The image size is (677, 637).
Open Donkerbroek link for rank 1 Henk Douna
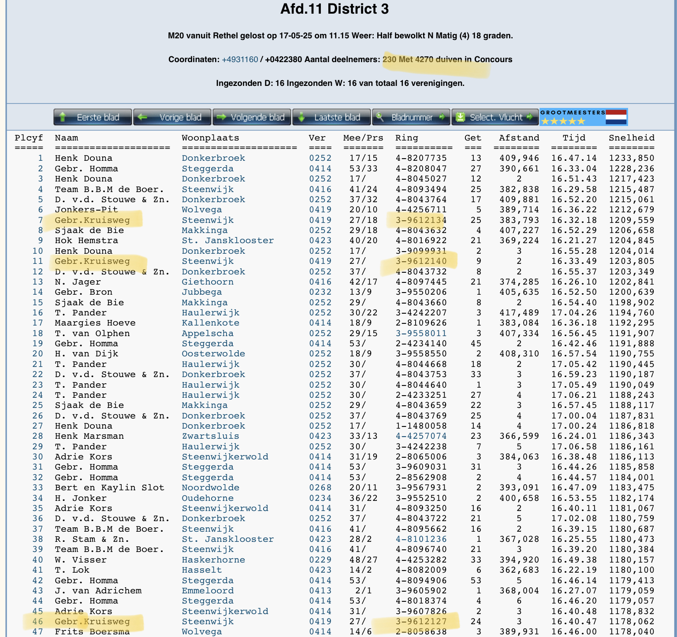[x=213, y=158]
